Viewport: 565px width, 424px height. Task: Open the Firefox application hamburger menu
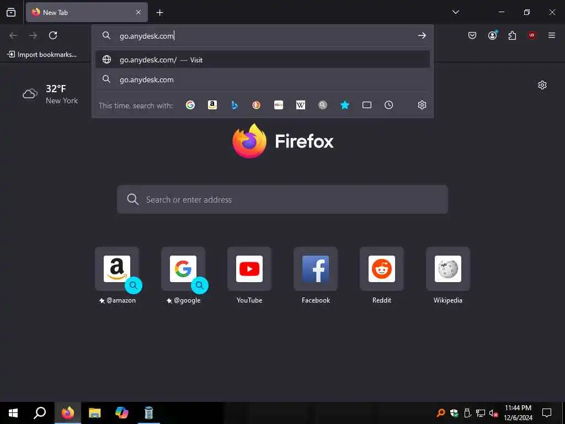(552, 35)
